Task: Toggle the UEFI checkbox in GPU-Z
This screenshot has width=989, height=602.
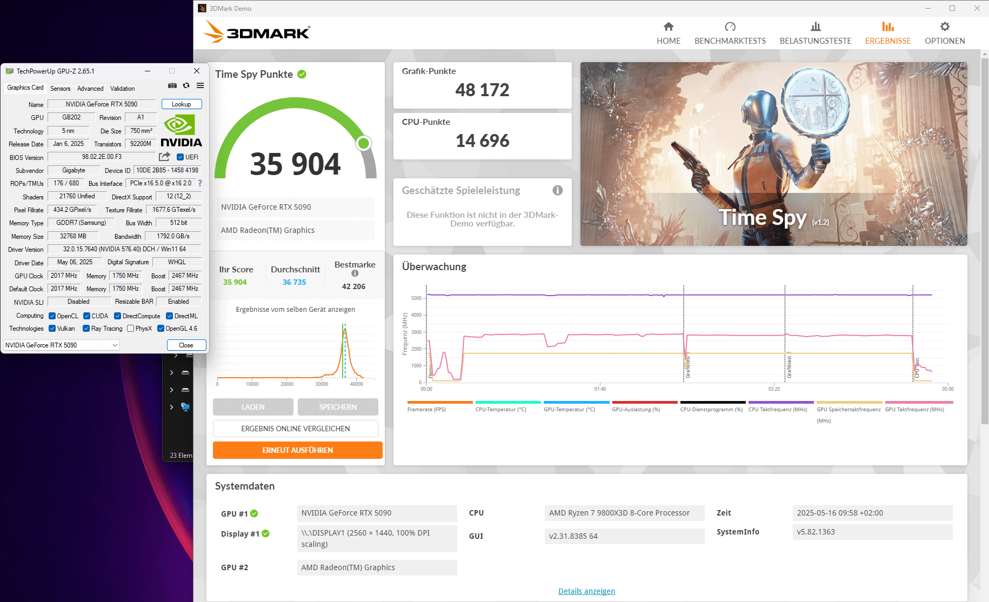Action: (181, 157)
